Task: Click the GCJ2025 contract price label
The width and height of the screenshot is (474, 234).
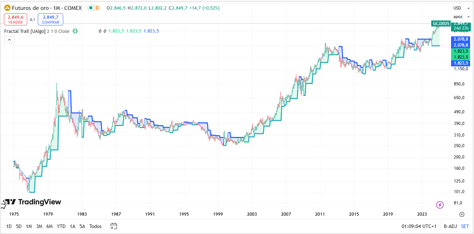Action: point(440,24)
